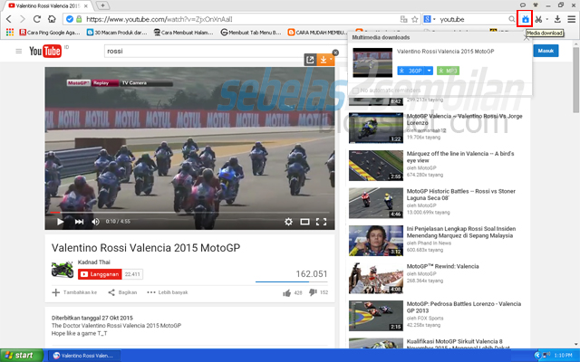Like the video with thumbs up
580x362 pixels.
(x=286, y=293)
